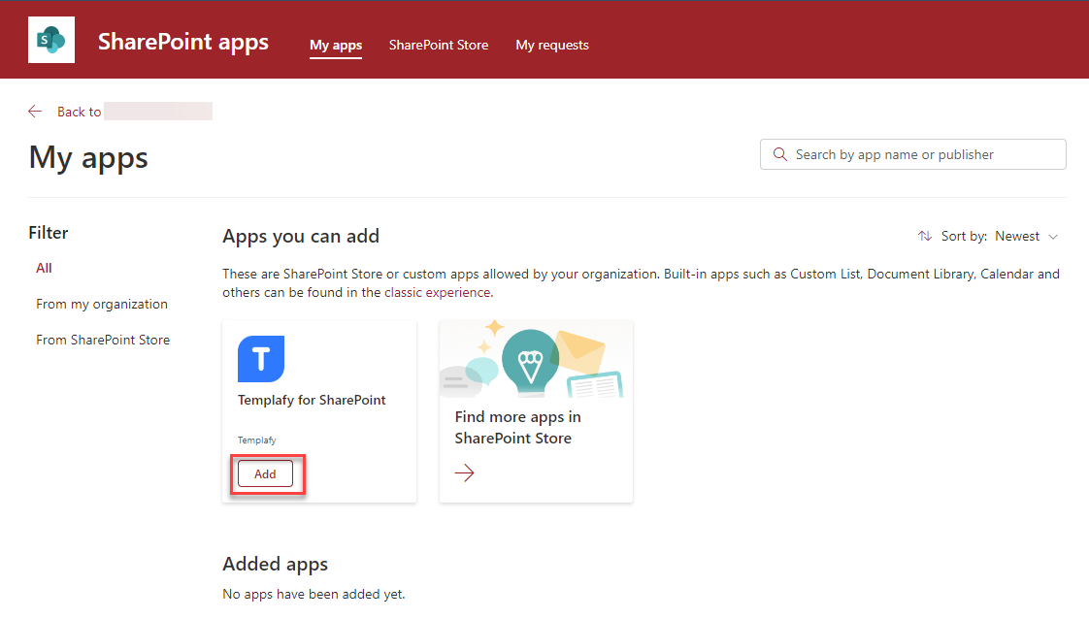Viewport: 1089px width, 619px height.
Task: Click the Templafy app icon
Action: click(261, 359)
